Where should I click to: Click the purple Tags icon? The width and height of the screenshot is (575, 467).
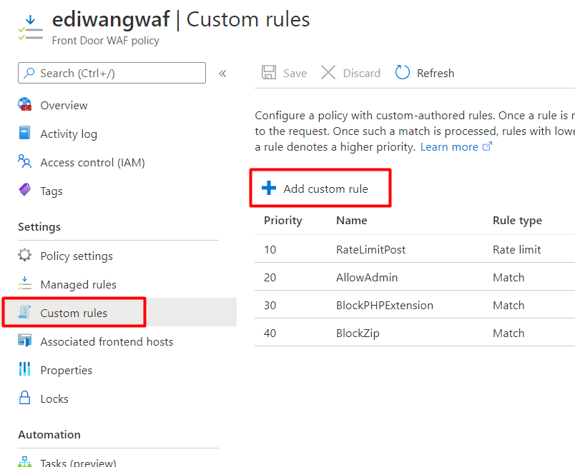tap(24, 190)
